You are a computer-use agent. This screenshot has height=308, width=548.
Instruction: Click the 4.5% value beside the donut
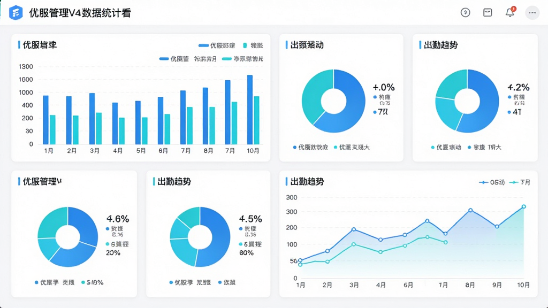coord(250,219)
